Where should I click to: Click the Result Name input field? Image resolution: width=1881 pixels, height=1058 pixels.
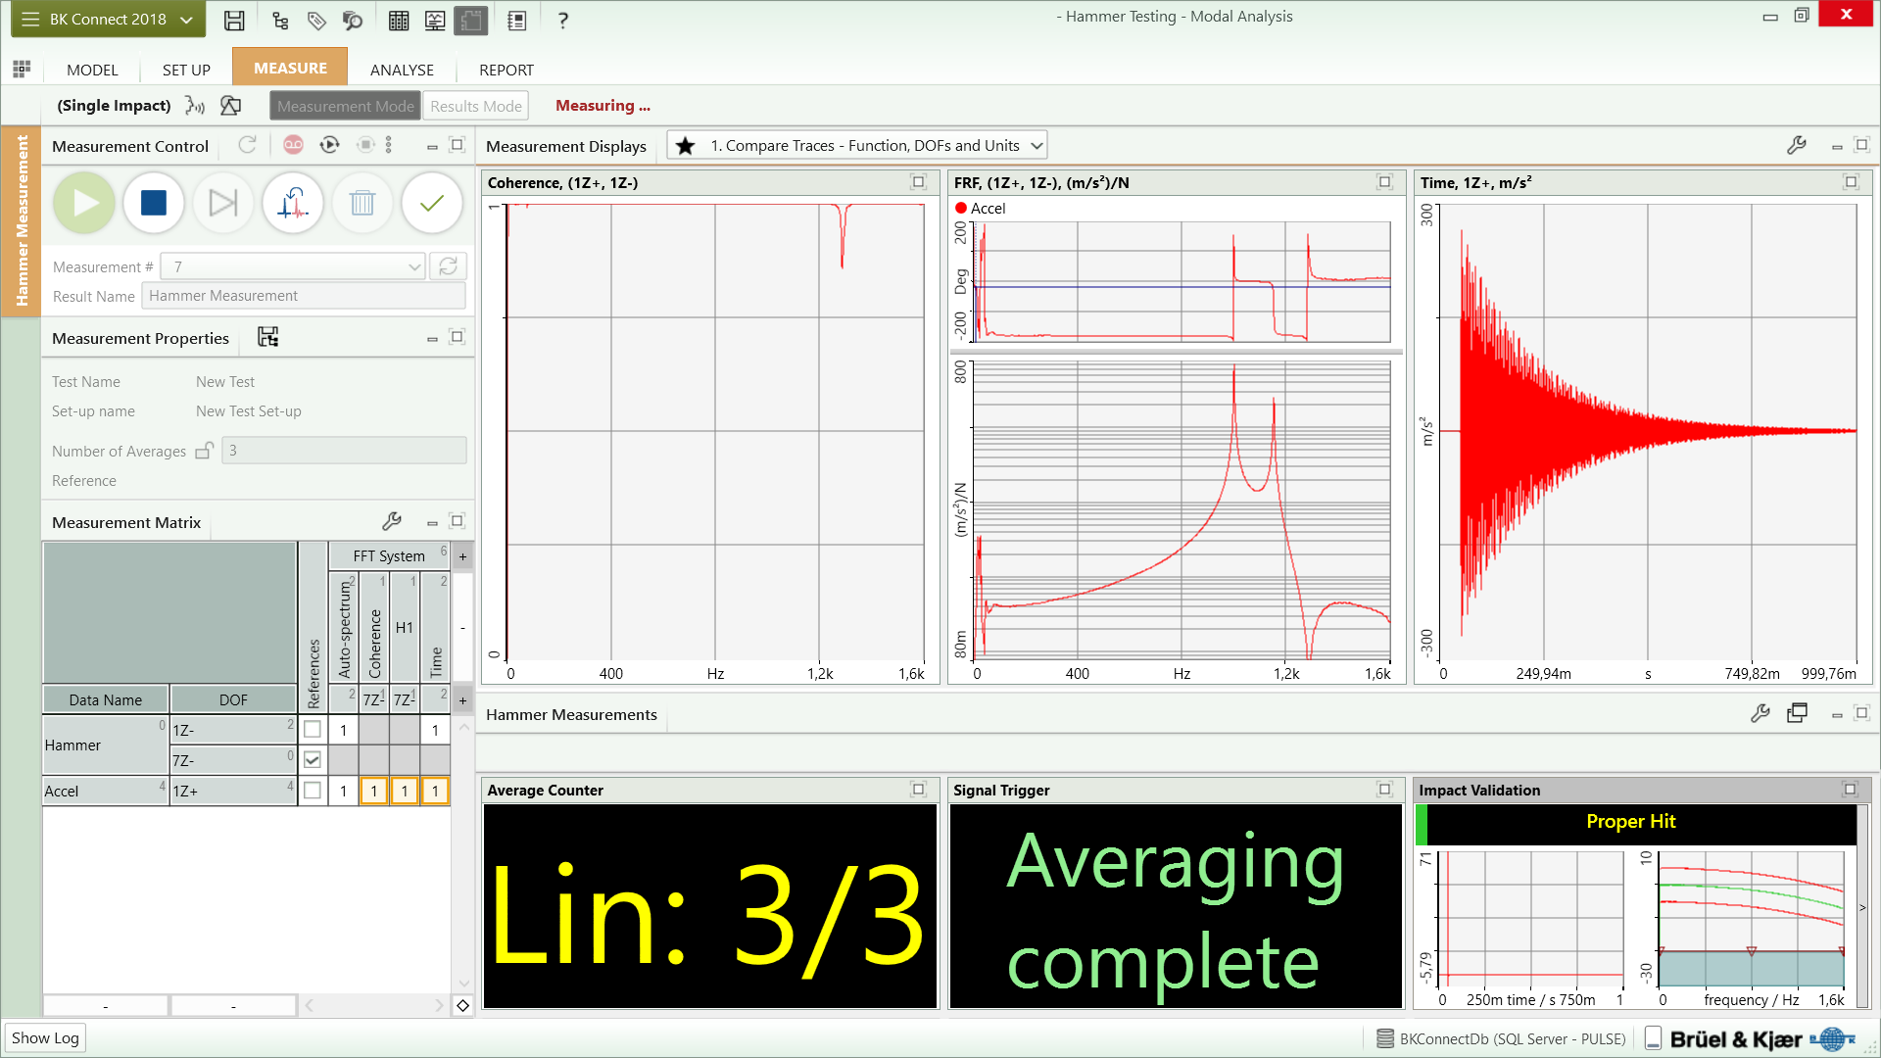tap(303, 296)
